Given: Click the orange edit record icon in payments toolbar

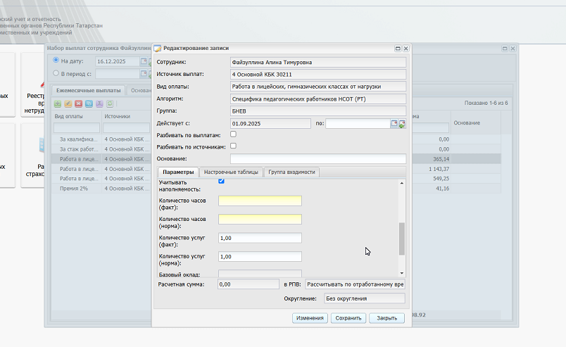Looking at the screenshot, I should point(68,103).
